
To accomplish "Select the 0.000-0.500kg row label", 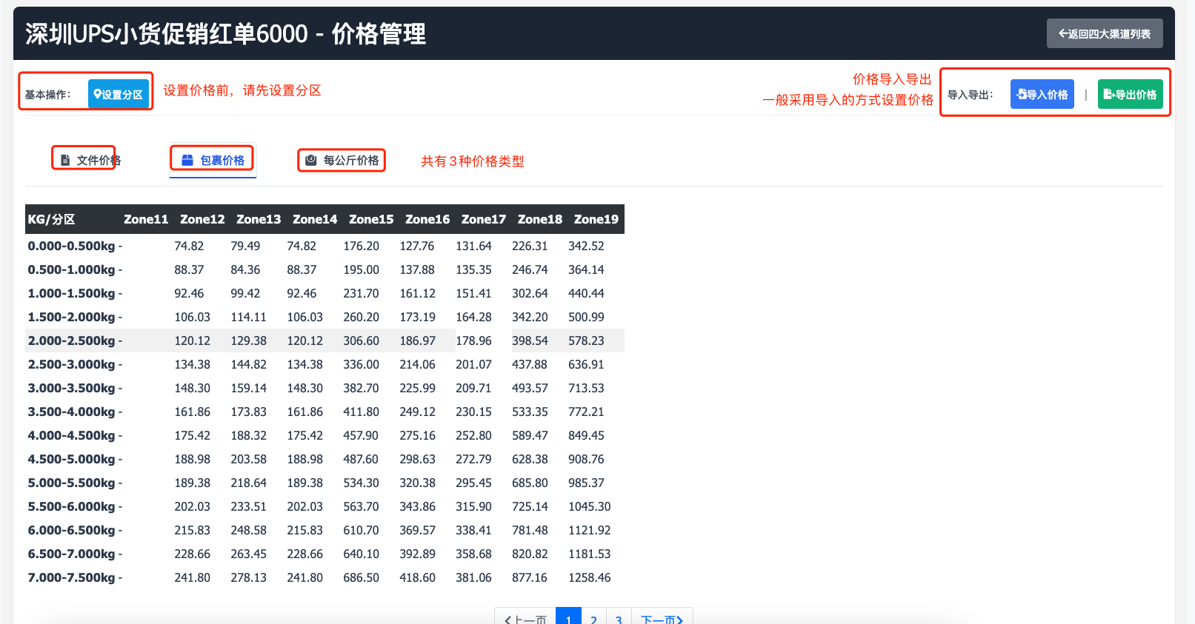I will pos(71,246).
